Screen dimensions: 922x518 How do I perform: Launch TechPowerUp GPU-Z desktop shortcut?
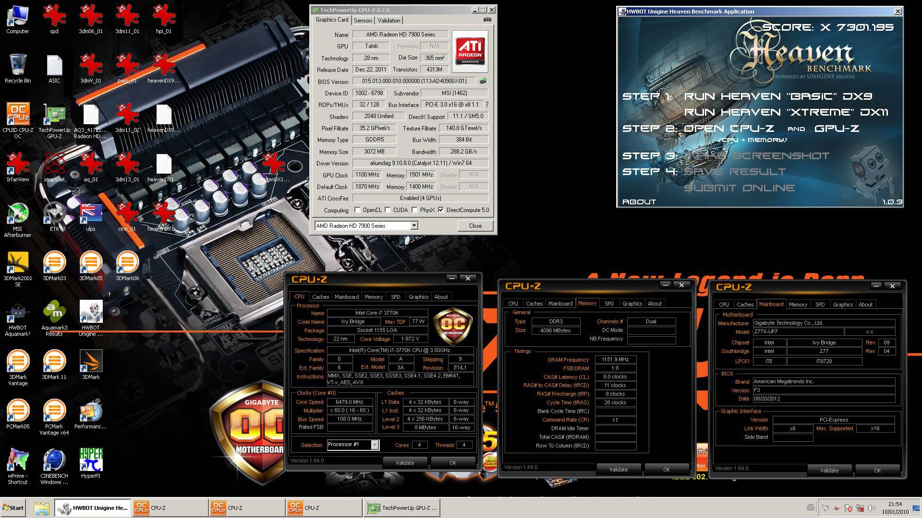(54, 120)
